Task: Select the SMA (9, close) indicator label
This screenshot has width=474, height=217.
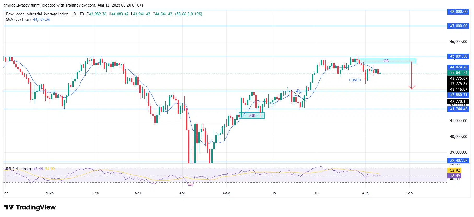Action: tap(18, 20)
